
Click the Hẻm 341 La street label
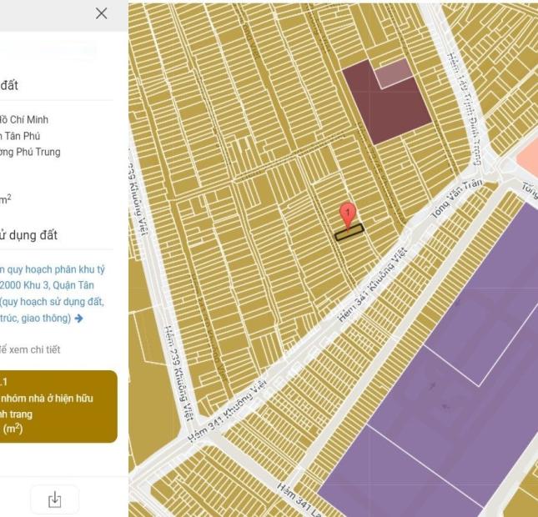tap(299, 501)
